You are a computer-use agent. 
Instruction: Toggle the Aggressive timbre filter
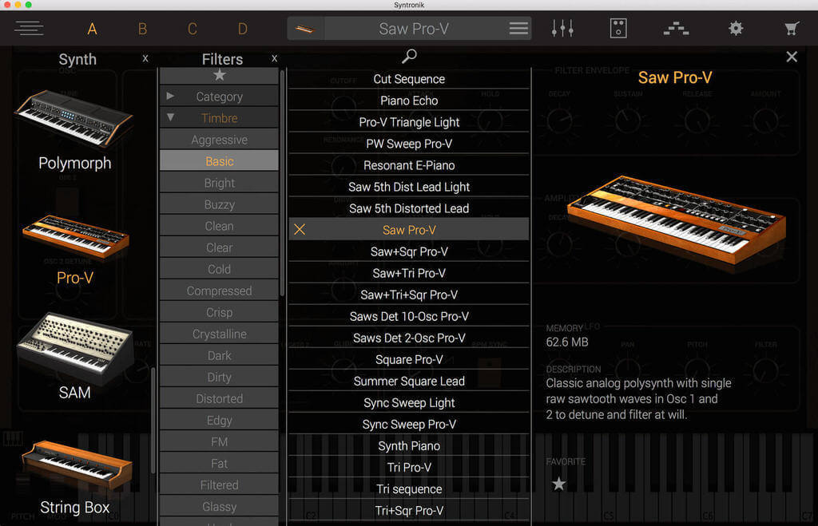[x=219, y=140]
